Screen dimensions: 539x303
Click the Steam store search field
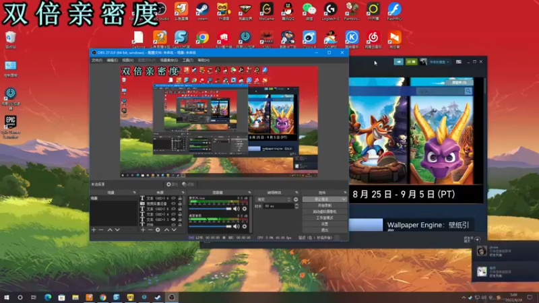[x=440, y=91]
